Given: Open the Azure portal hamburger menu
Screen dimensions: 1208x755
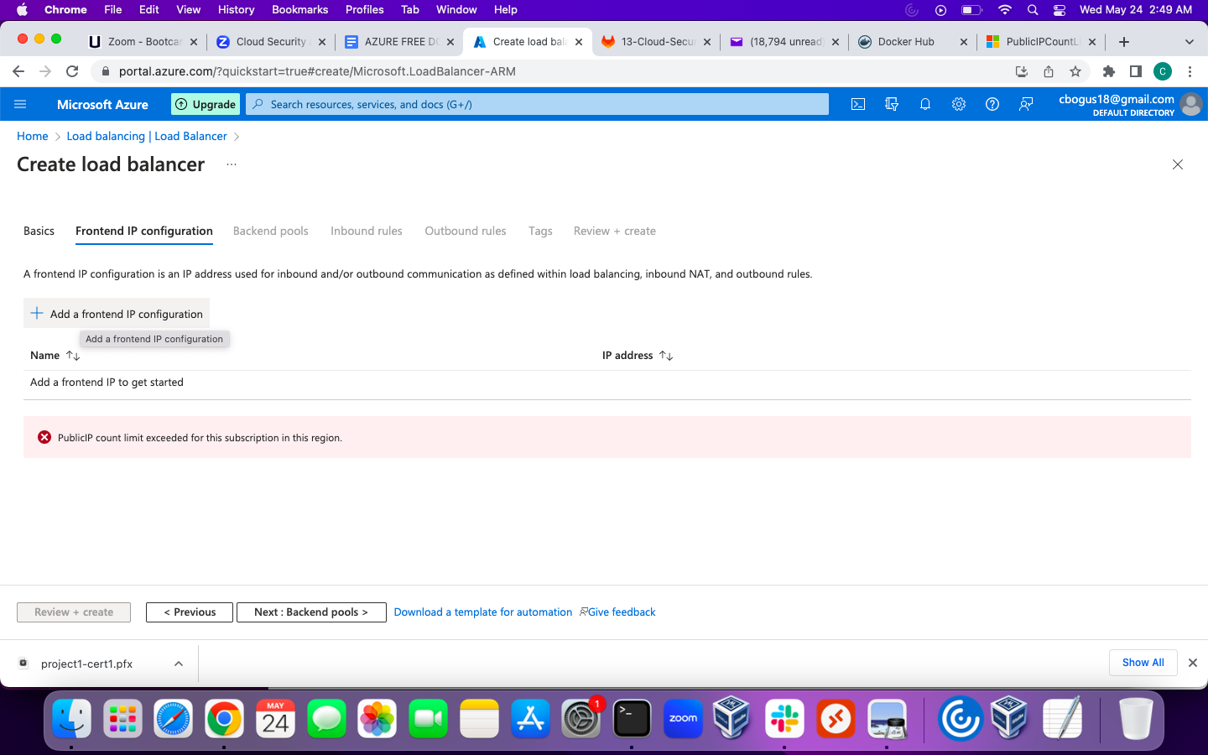Looking at the screenshot, I should pyautogui.click(x=20, y=104).
